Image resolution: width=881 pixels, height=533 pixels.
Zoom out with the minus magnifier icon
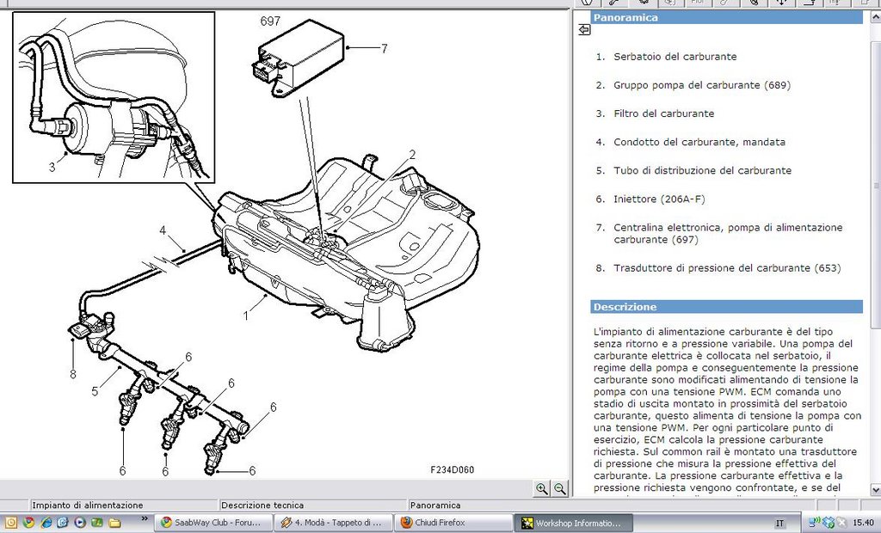pos(559,488)
